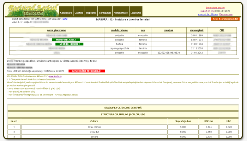Sort by mențiuni column header
The image size is (247, 141).
point(169,30)
